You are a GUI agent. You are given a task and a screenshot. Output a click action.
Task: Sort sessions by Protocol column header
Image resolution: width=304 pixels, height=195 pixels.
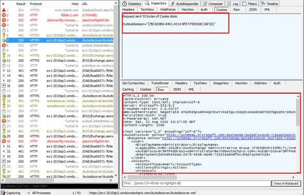click(x=36, y=4)
